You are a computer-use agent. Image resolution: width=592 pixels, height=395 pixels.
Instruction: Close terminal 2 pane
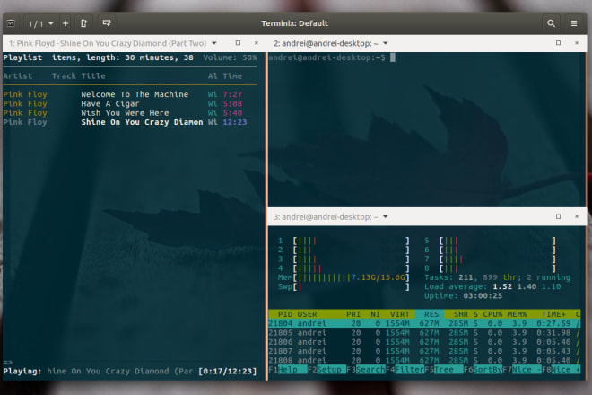[x=577, y=43]
